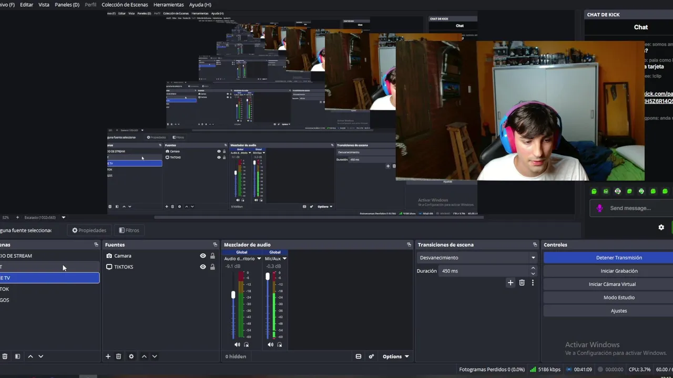
Task: Move selected scene up
Action: 30,356
